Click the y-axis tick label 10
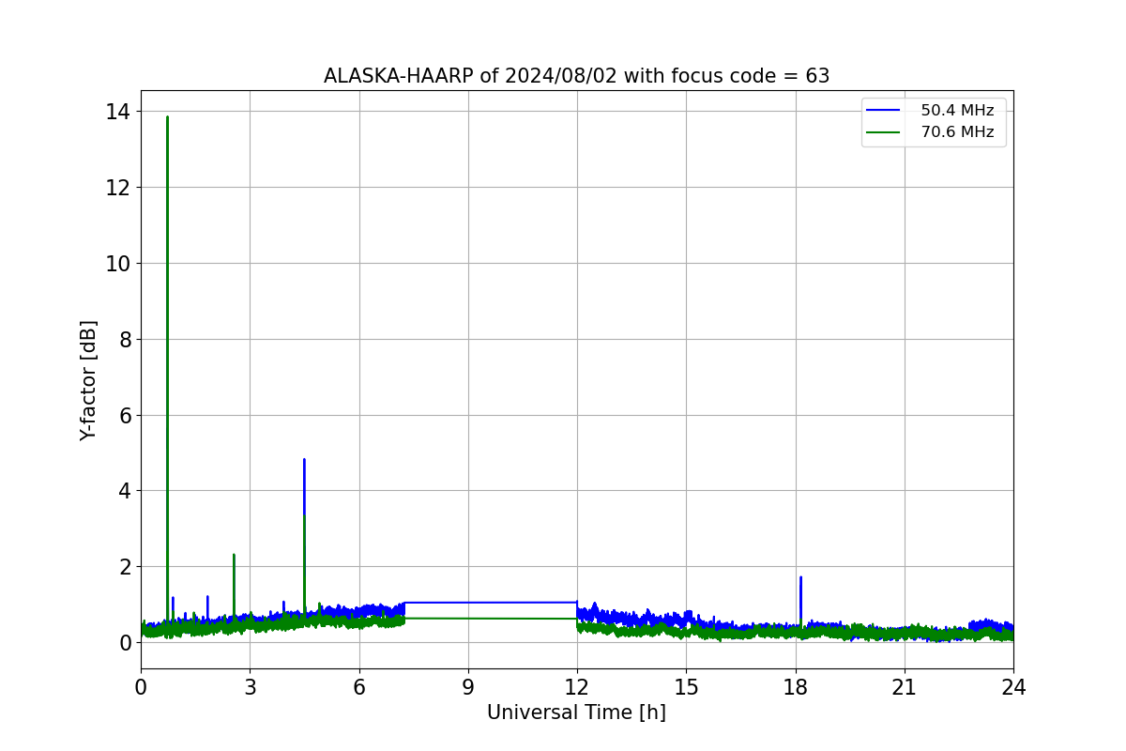 pyautogui.click(x=119, y=263)
